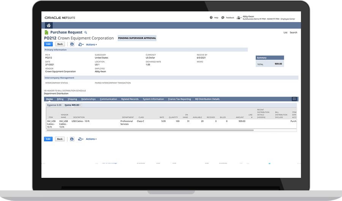This screenshot has height=201, width=342.
Task: Switch to the System Information tab
Action: 153,99
